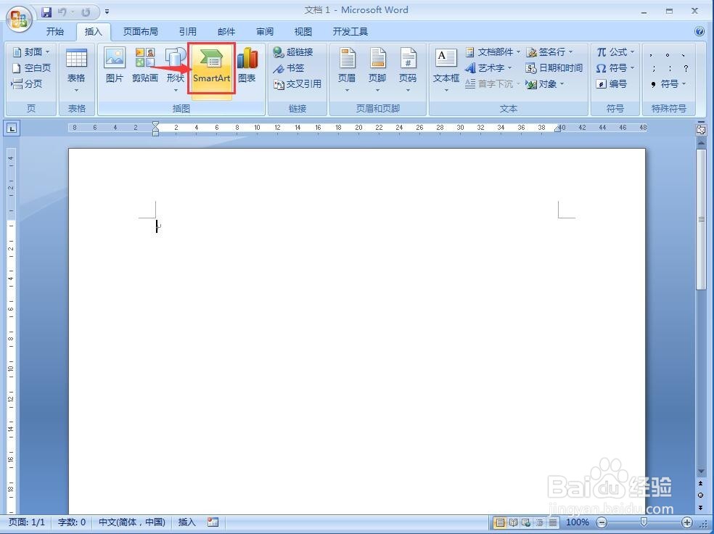Open 文档部件 quick parts menu
The height and width of the screenshot is (534, 714).
pyautogui.click(x=493, y=52)
